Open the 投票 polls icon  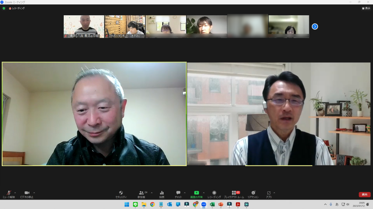(x=161, y=194)
